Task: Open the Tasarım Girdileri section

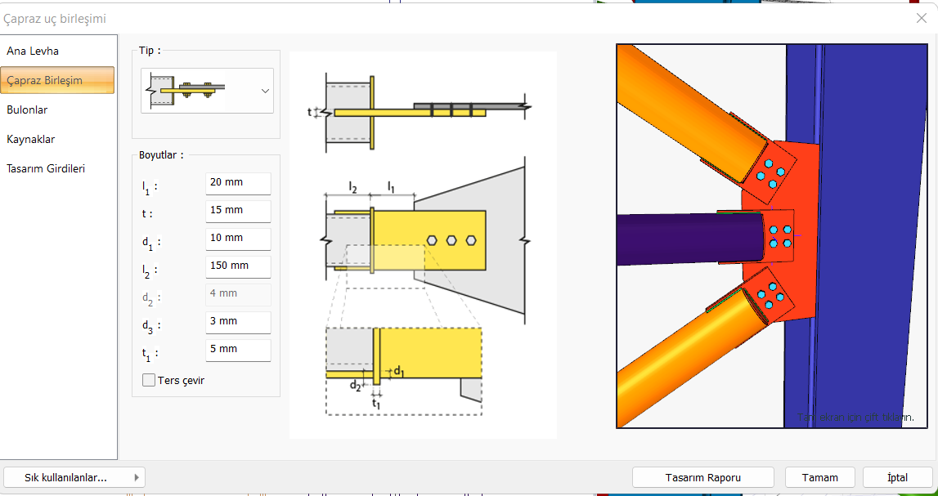Action: click(46, 168)
